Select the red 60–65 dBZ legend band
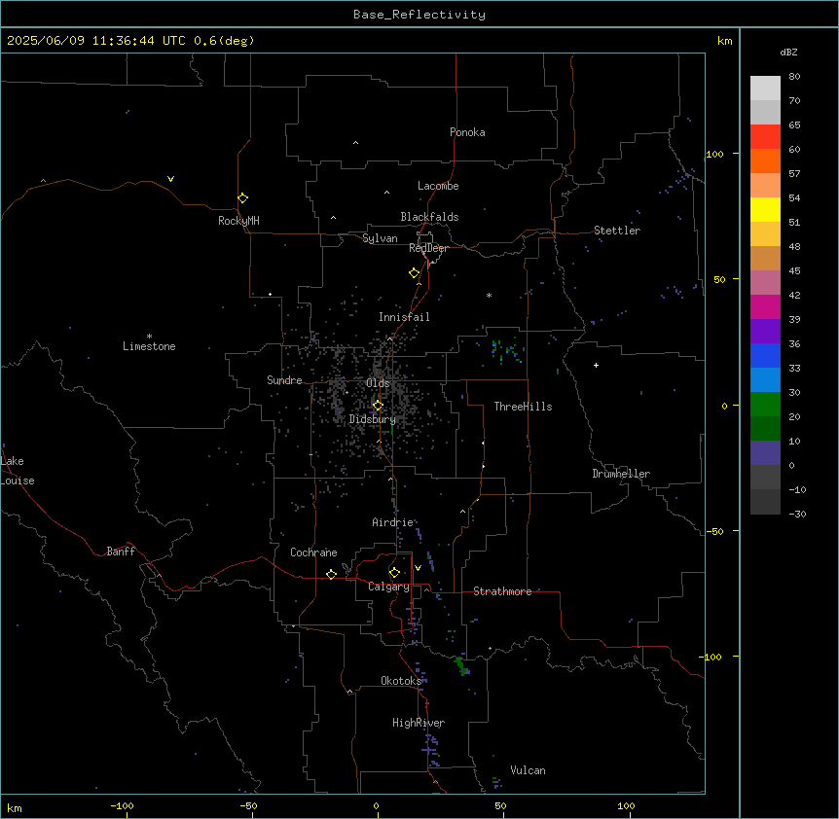The image size is (839, 819). [765, 137]
